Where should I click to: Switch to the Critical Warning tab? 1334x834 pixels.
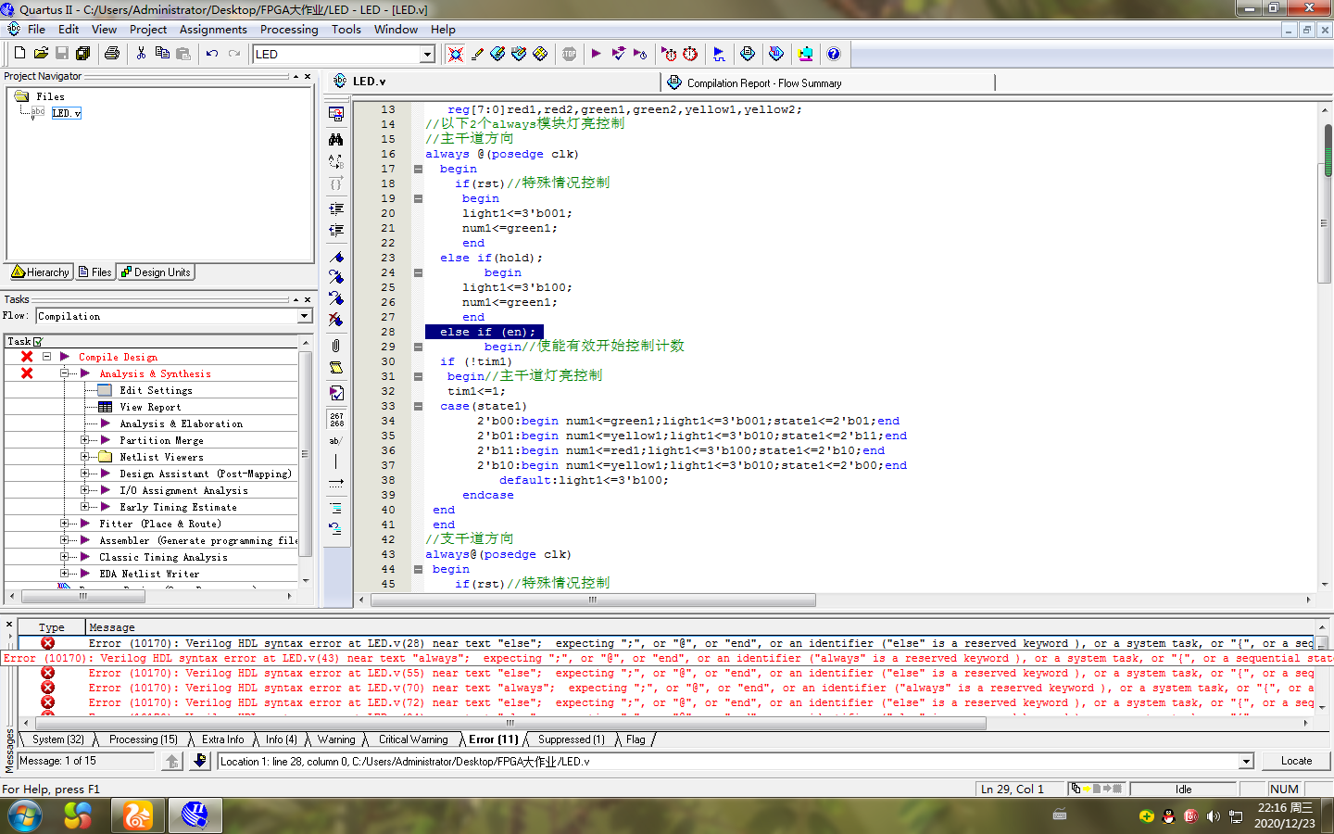(x=413, y=739)
